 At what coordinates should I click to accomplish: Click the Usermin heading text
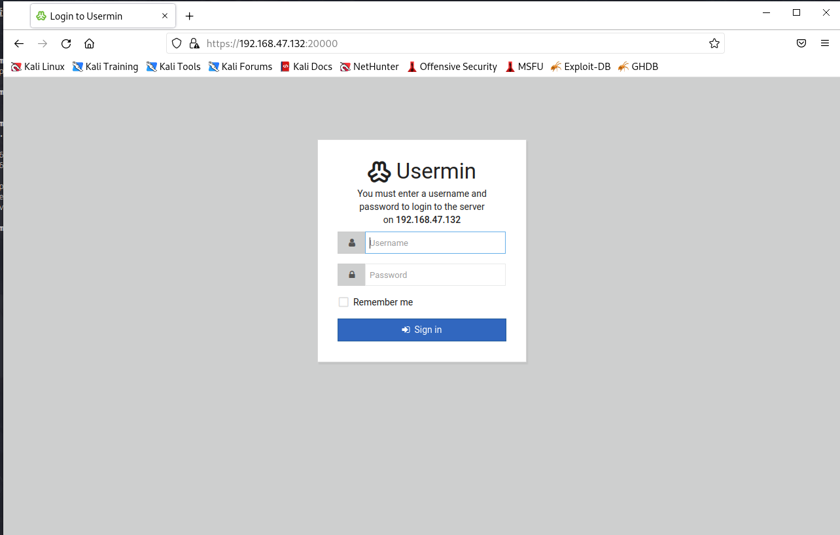(436, 171)
